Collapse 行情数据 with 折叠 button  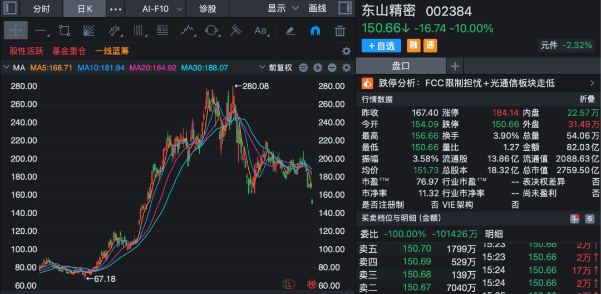[587, 99]
